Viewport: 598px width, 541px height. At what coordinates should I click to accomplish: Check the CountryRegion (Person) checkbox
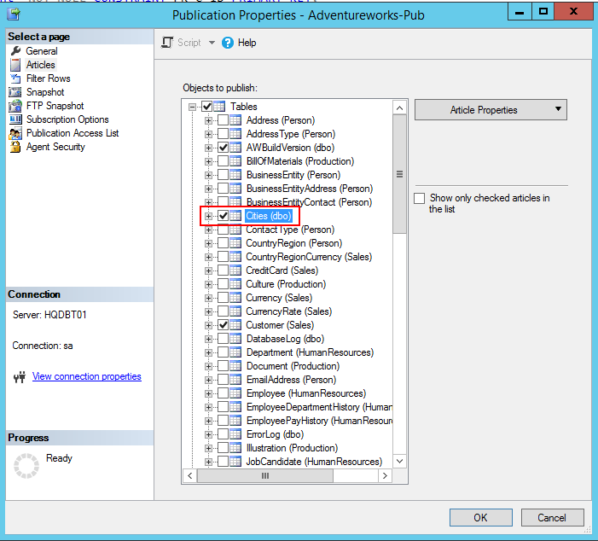tap(224, 243)
